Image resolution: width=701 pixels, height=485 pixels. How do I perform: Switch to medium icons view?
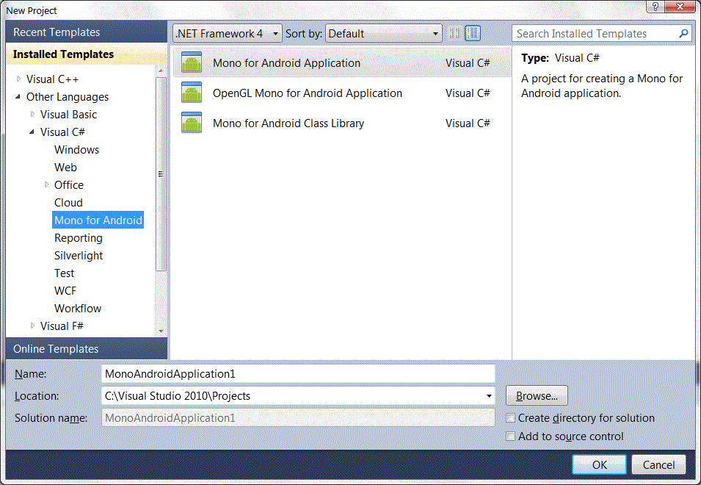[x=472, y=32]
